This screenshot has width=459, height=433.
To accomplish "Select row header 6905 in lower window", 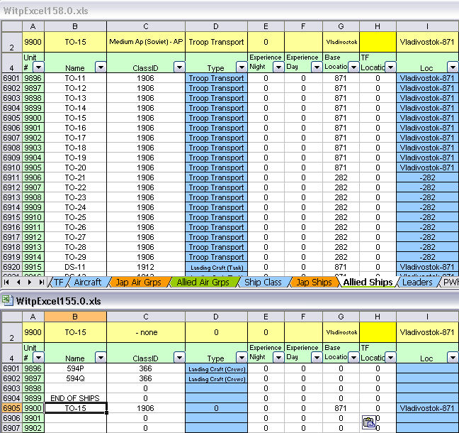I will click(x=12, y=408).
